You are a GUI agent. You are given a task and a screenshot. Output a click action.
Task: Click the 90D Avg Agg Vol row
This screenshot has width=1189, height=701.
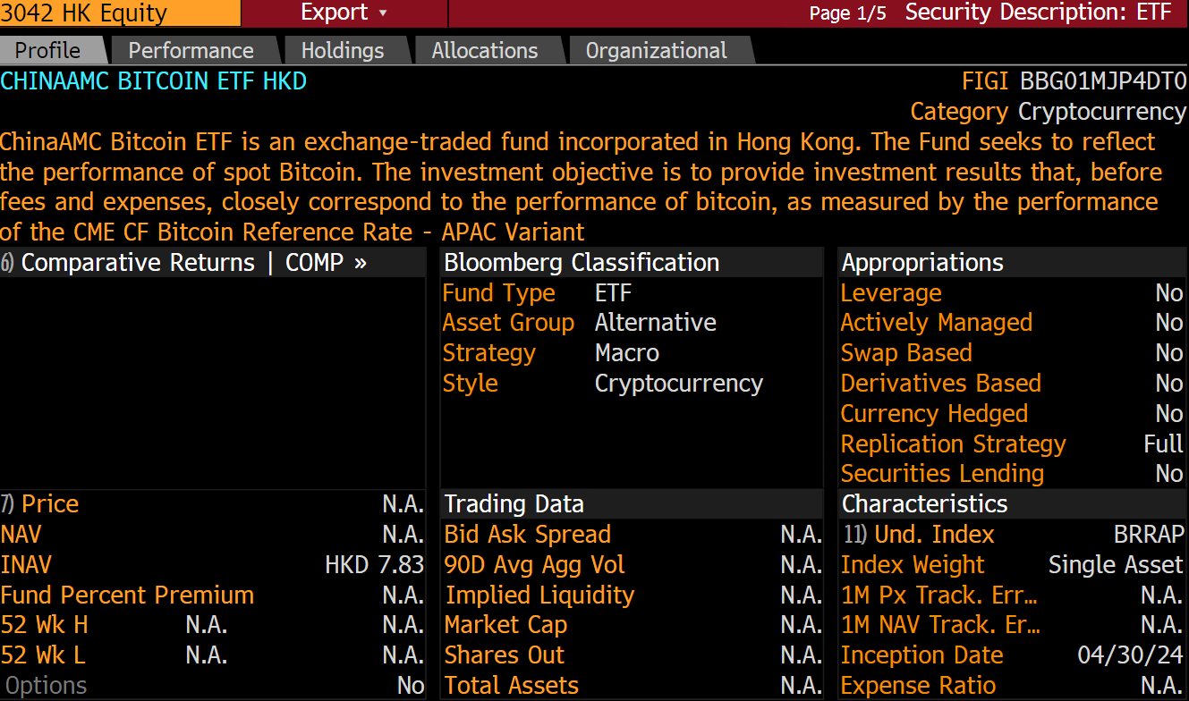click(633, 565)
